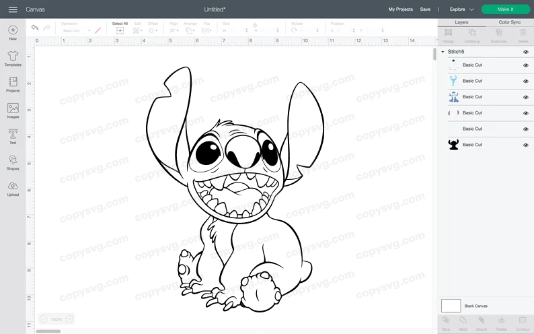
Task: Open the Templates t-shirt tool
Action: pos(13,55)
